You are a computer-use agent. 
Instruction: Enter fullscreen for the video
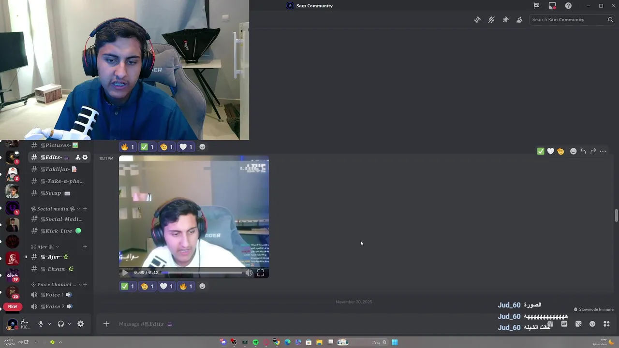(x=261, y=273)
